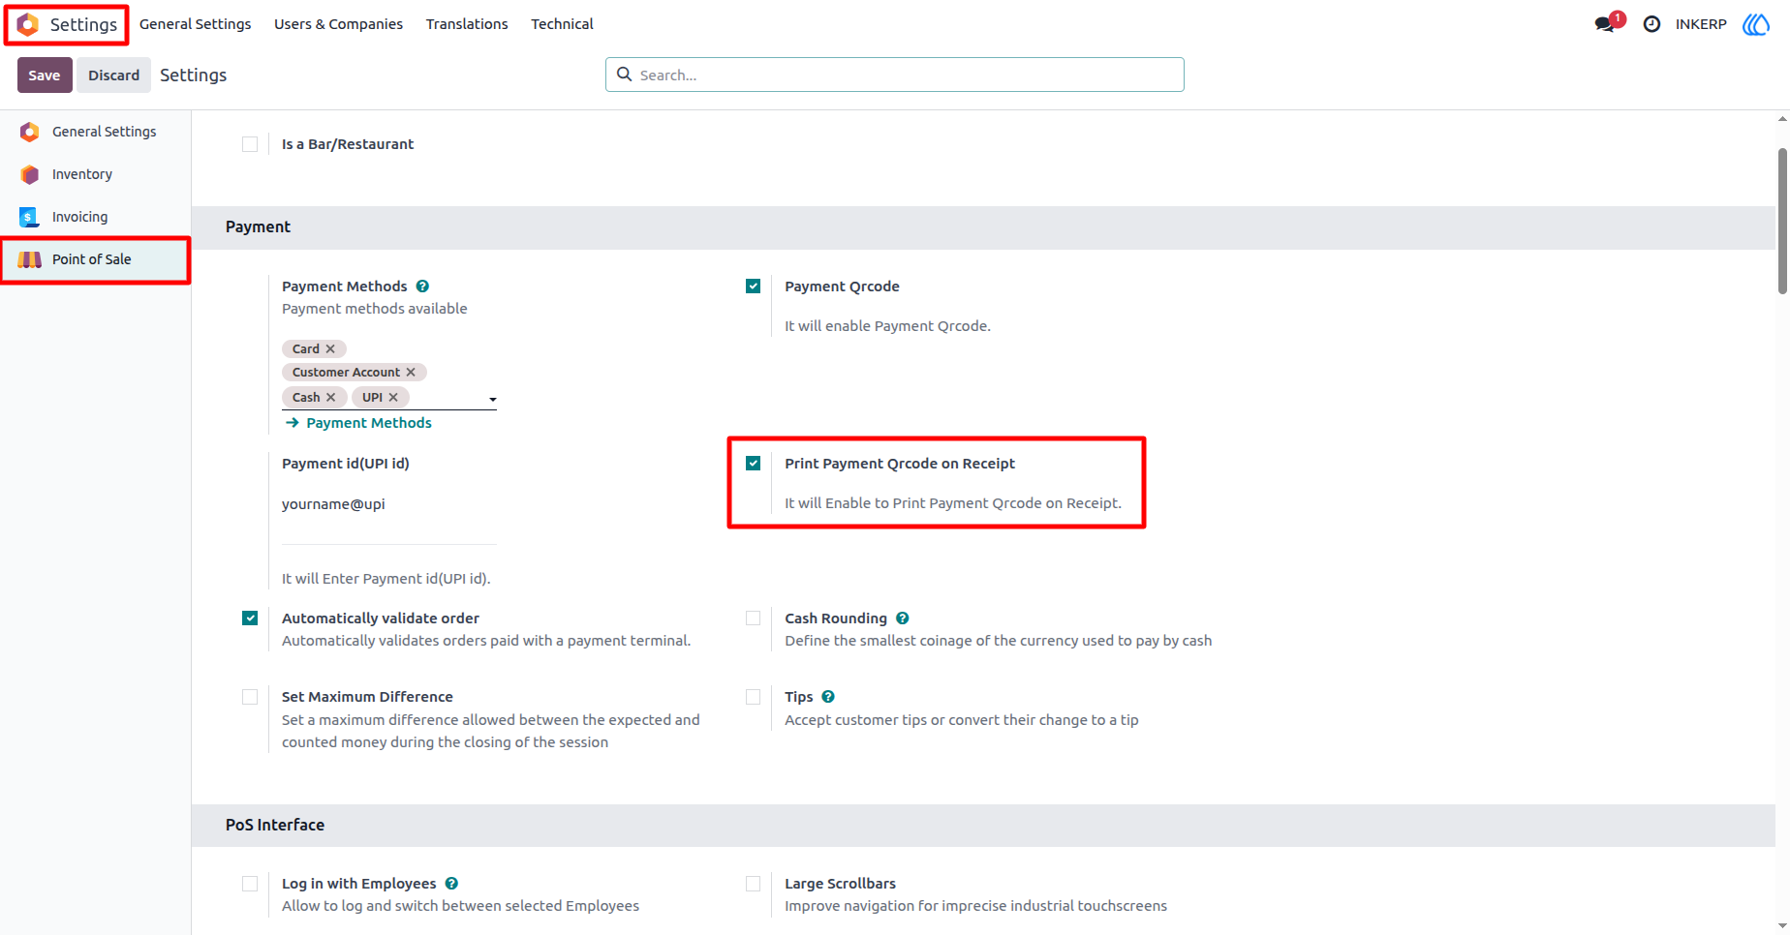
Task: Enable Log in with Employees checkbox
Action: pyautogui.click(x=250, y=884)
